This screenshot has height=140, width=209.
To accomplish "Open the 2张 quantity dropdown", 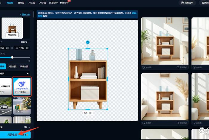I will 27,127.
